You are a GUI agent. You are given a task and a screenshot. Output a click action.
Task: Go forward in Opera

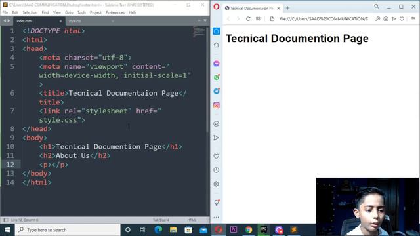coord(238,19)
